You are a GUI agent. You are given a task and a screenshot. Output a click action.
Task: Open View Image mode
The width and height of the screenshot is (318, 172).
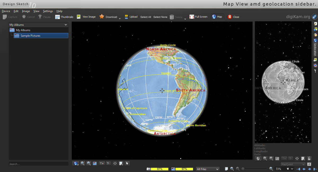pos(86,17)
